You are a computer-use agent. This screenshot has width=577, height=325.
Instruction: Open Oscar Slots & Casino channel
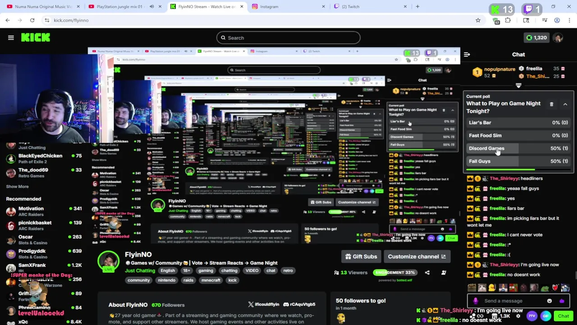pos(44,240)
